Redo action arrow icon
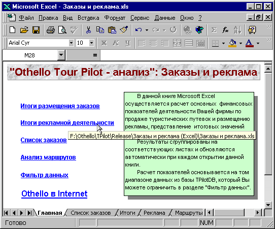275x229 pixels. click(x=156, y=30)
